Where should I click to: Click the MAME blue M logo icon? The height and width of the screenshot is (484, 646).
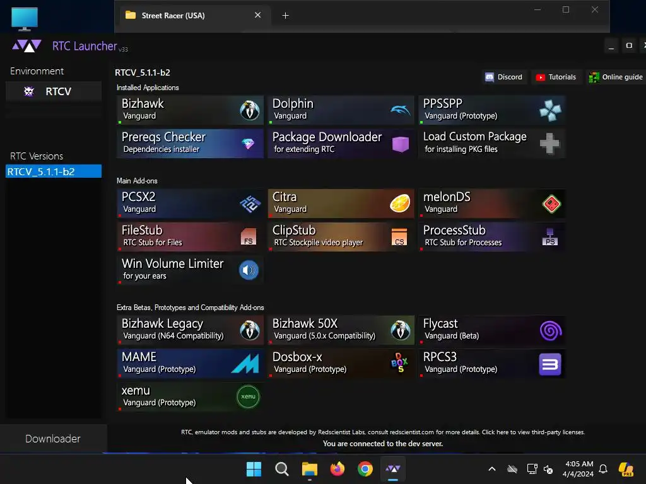245,364
